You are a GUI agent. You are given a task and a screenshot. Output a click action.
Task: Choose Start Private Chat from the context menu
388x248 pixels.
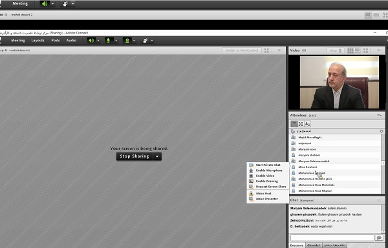(268, 165)
